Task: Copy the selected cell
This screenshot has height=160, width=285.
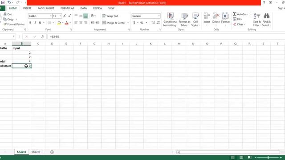Action: tap(8, 19)
